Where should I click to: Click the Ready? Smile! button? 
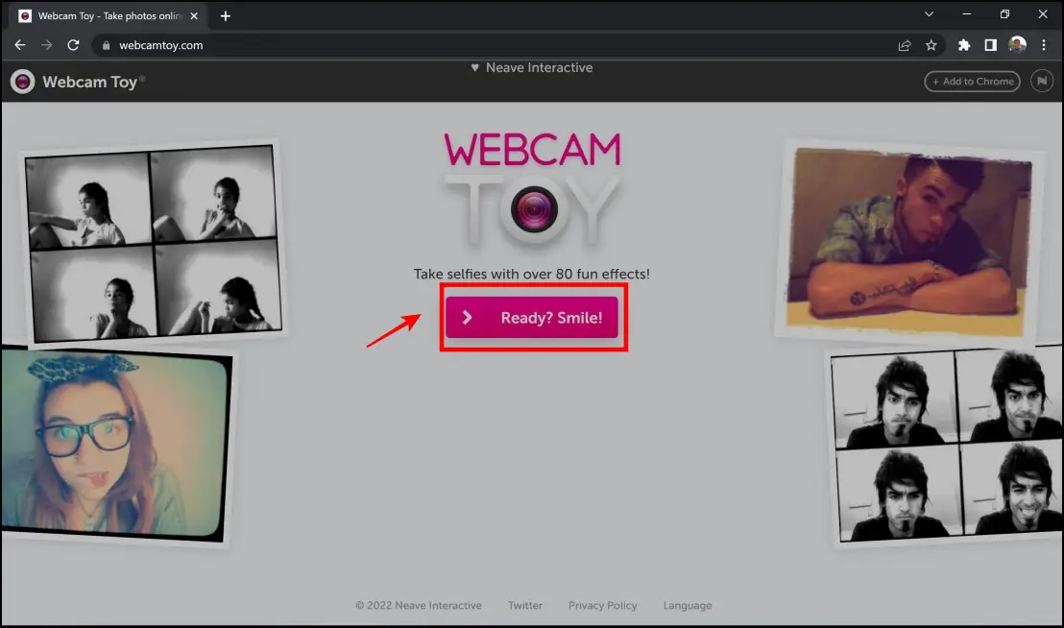click(532, 318)
